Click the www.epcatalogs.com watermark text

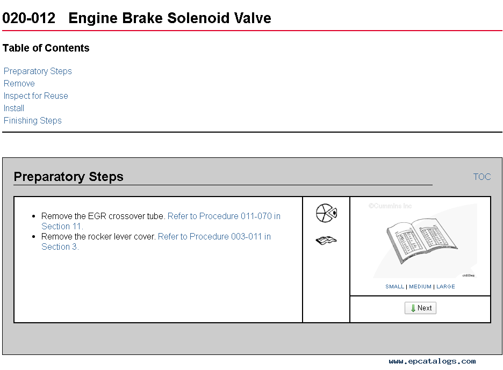pos(432,361)
